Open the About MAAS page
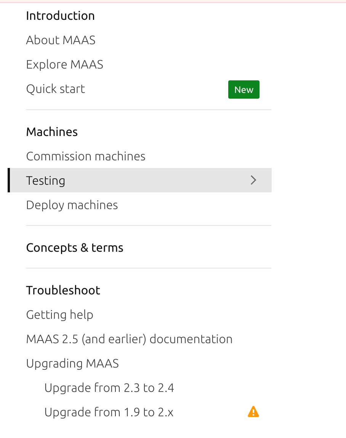The height and width of the screenshot is (438, 346). (x=61, y=40)
